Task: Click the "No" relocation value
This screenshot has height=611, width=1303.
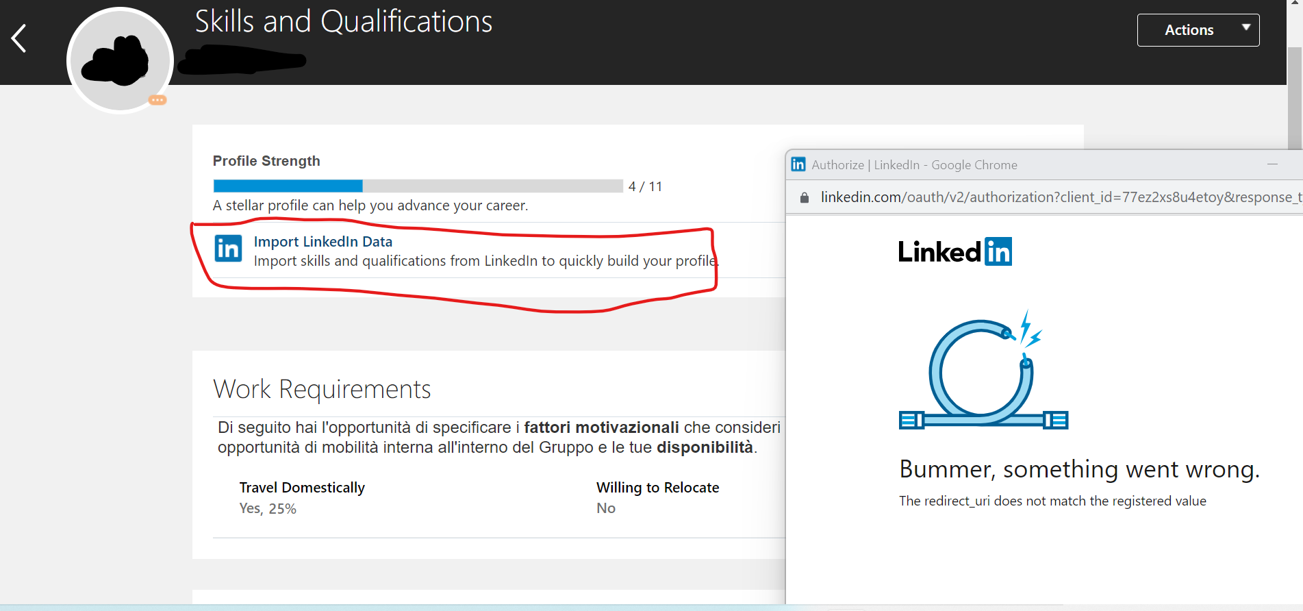Action: click(606, 508)
